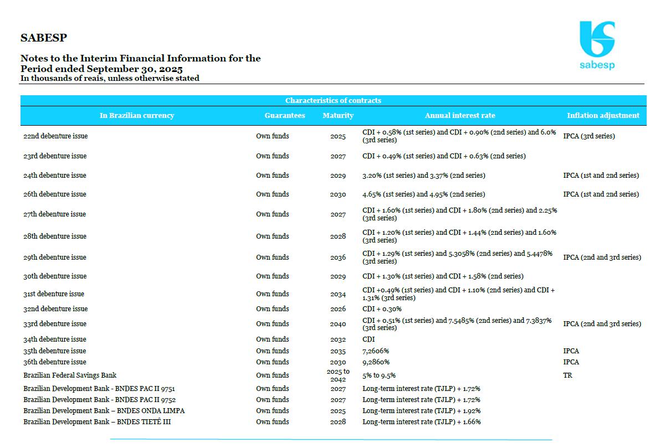Click 'CDI + 0.30%' interest rate cell

click(x=382, y=309)
